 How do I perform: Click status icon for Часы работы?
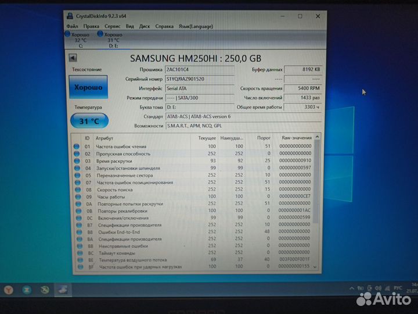click(x=78, y=197)
